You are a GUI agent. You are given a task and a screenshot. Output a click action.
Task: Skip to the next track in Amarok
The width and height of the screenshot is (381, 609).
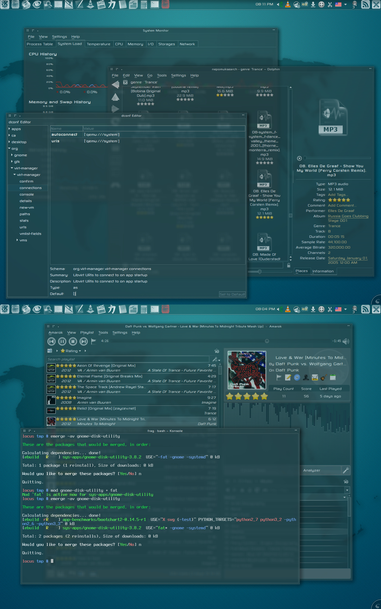(x=84, y=341)
